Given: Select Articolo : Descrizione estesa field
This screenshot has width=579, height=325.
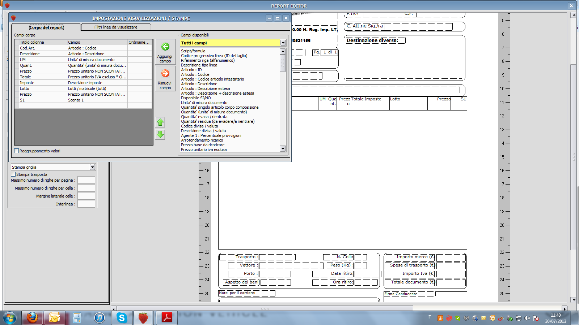Looking at the screenshot, I should click(205, 88).
